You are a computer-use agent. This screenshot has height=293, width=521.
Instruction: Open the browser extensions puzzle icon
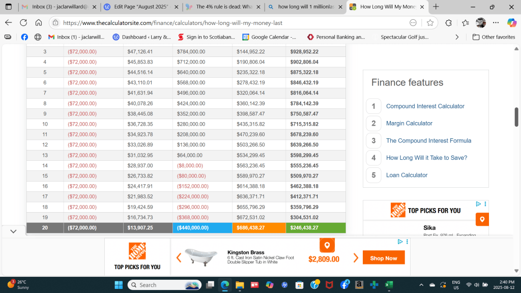(x=448, y=23)
